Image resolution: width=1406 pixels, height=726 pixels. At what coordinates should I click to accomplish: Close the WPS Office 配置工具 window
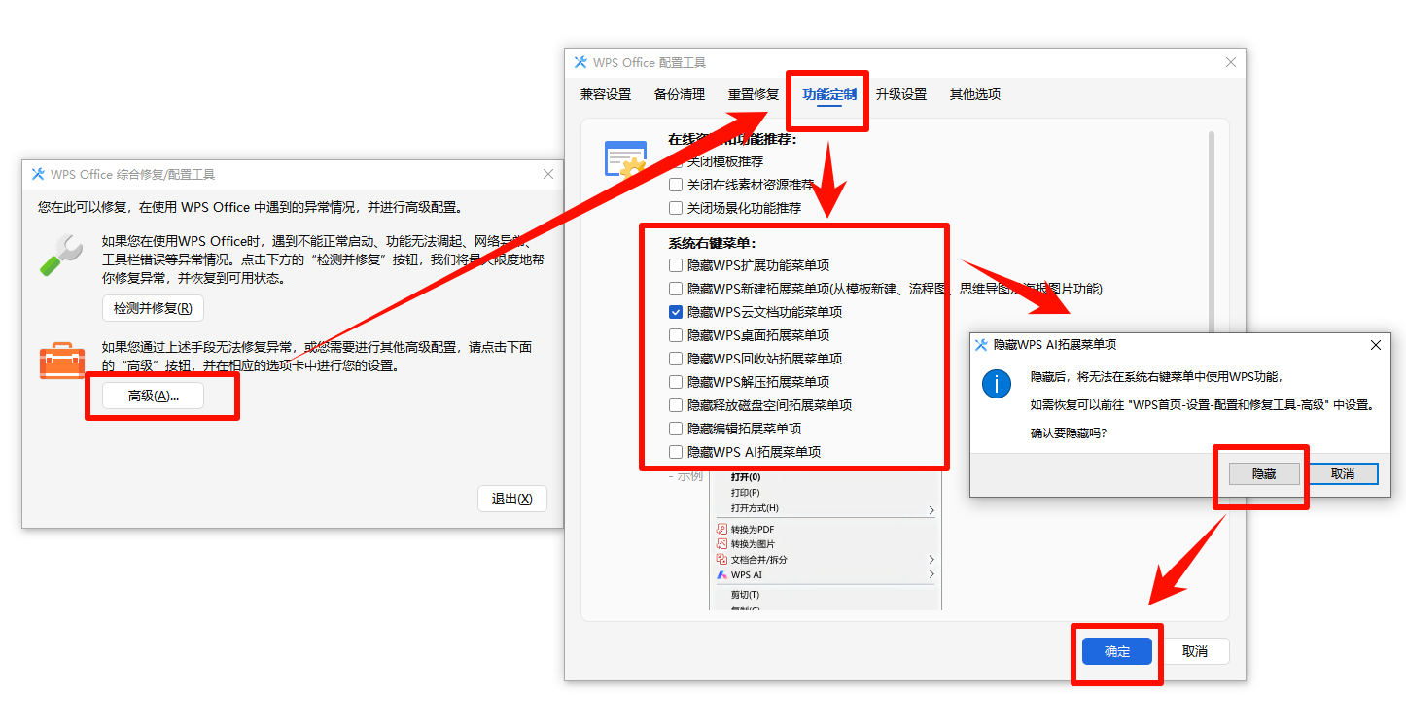click(1231, 62)
